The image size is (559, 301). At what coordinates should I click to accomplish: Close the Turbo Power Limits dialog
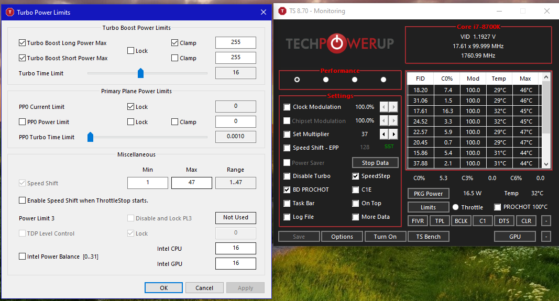pyautogui.click(x=264, y=12)
